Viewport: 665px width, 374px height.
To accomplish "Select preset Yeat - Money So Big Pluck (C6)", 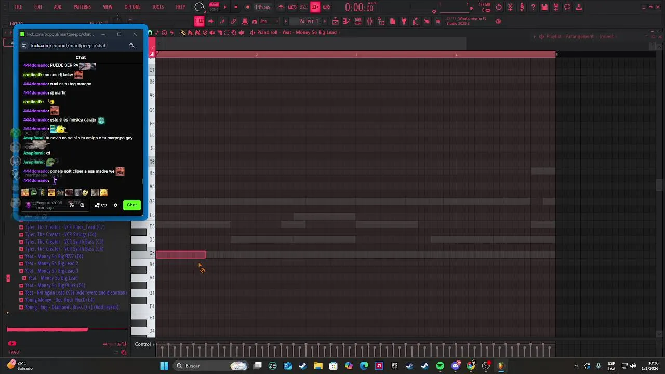I will pyautogui.click(x=55, y=286).
